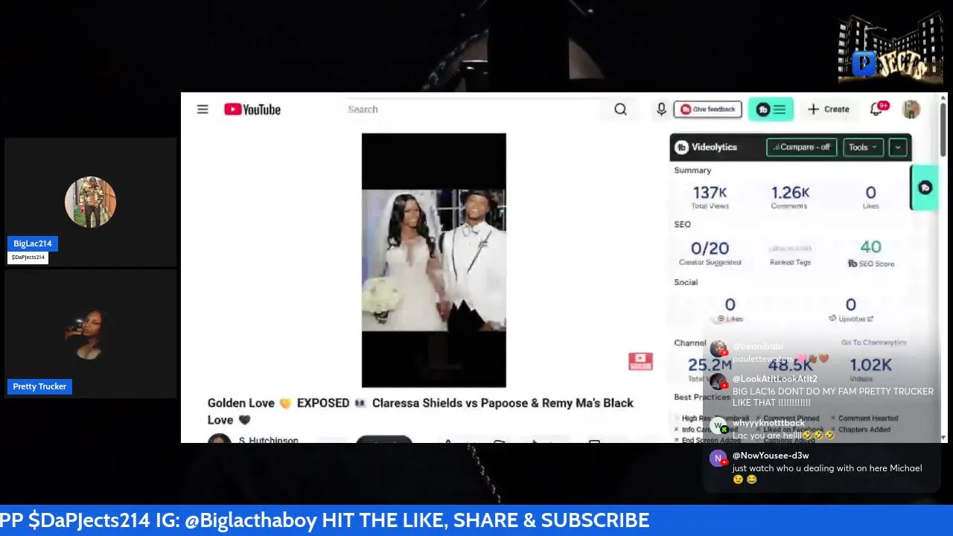Click the red subscribe watermark on video
Screen dimensions: 953x536
coord(640,362)
